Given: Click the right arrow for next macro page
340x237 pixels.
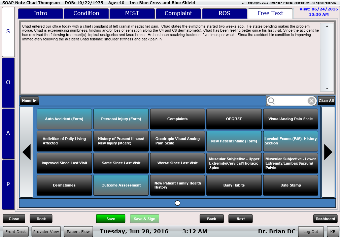Looking at the screenshot, I should tap(328, 152).
